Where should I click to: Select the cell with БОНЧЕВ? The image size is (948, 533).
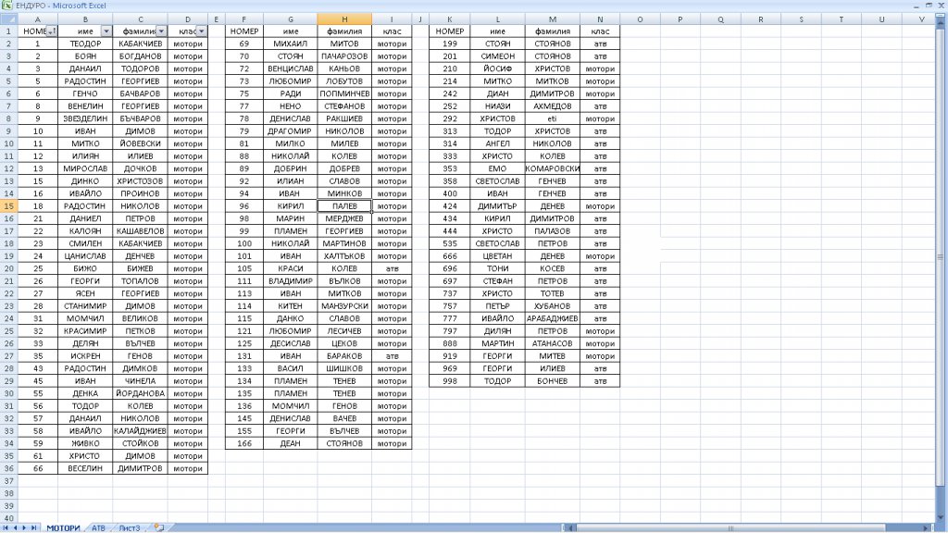pyautogui.click(x=553, y=381)
